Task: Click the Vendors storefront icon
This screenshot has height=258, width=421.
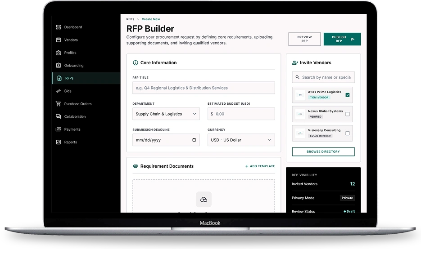Action: click(x=58, y=40)
